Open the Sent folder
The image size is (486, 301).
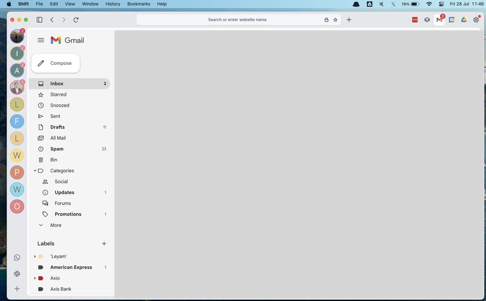pos(69,116)
